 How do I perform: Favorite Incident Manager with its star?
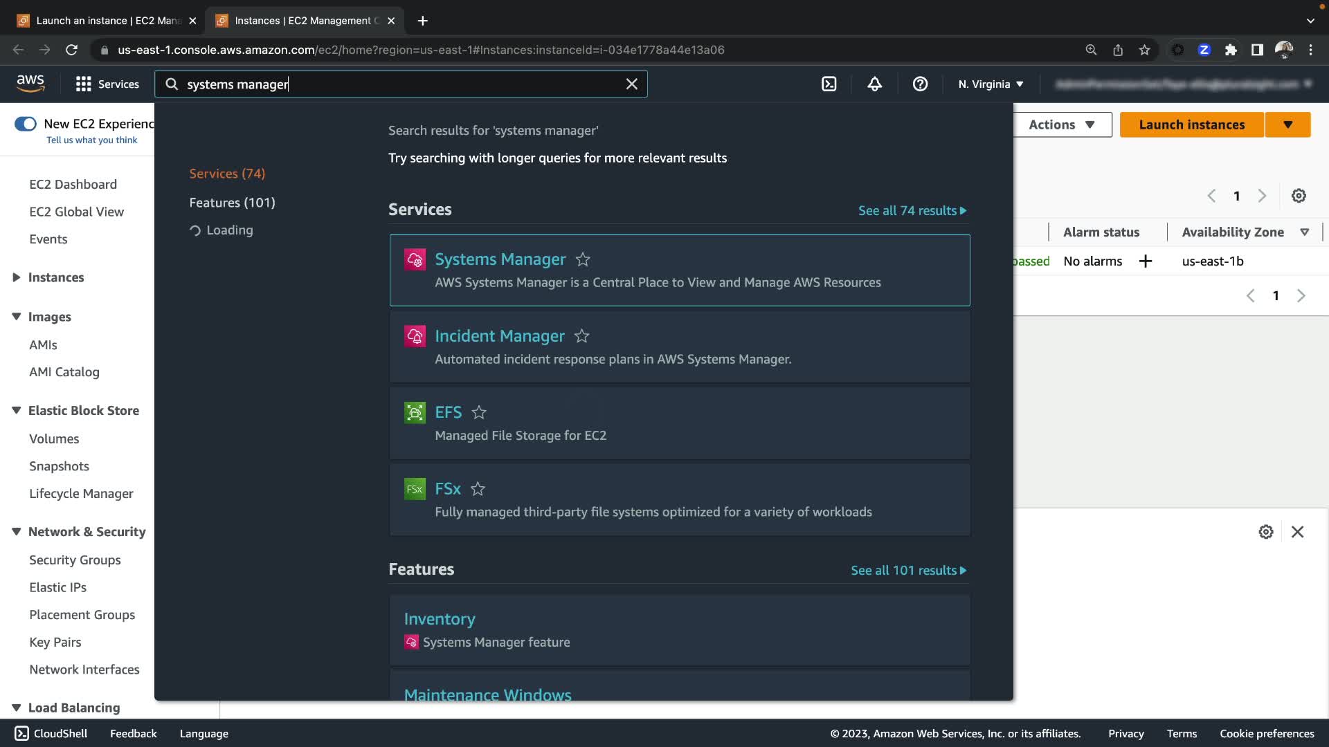pos(581,336)
